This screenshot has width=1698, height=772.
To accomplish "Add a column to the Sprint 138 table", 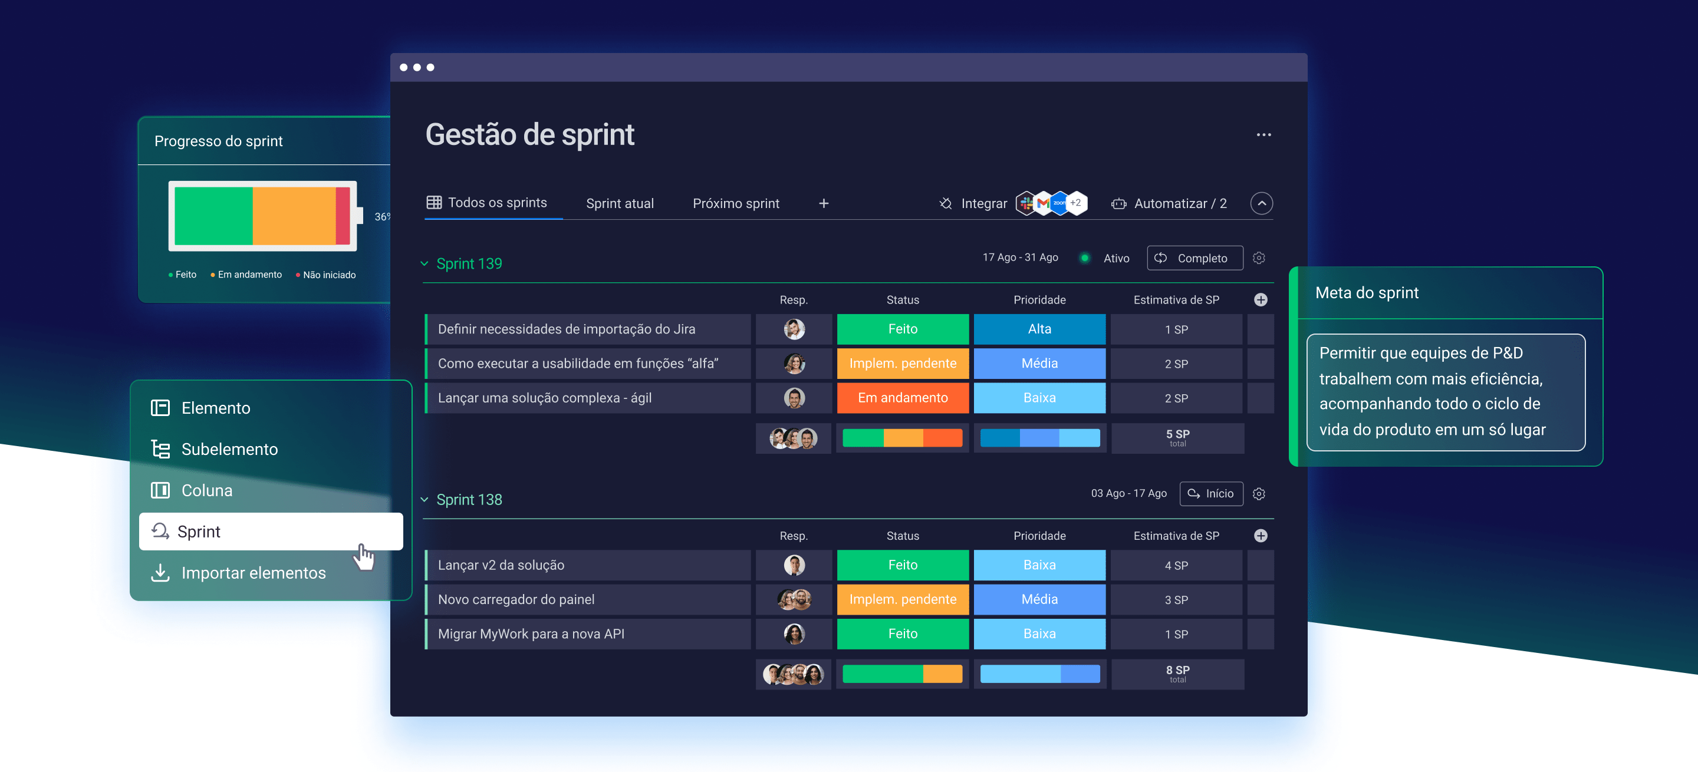I will [1261, 536].
